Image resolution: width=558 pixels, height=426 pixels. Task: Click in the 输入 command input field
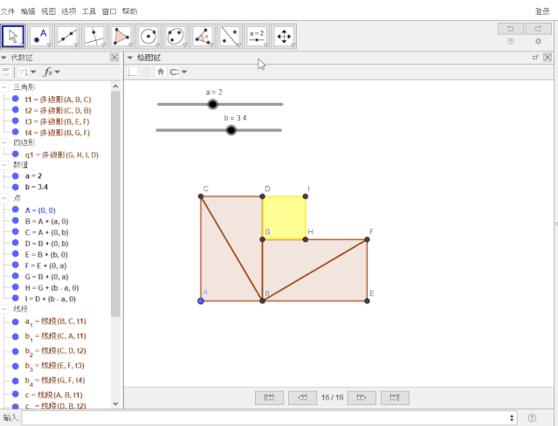click(x=265, y=417)
